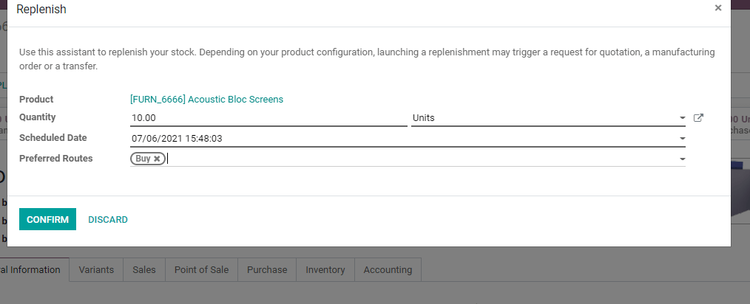Expand the Preferred Routes dropdown arrow
This screenshot has width=750, height=304.
682,159
